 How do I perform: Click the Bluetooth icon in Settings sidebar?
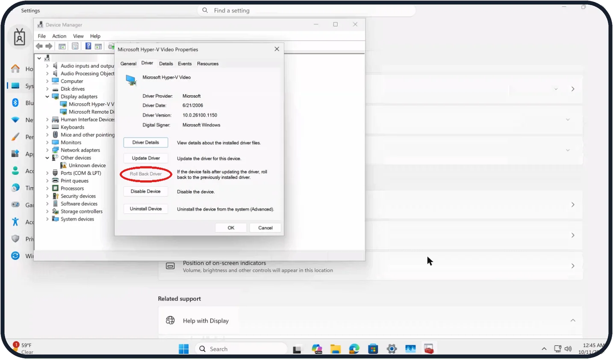[15, 103]
